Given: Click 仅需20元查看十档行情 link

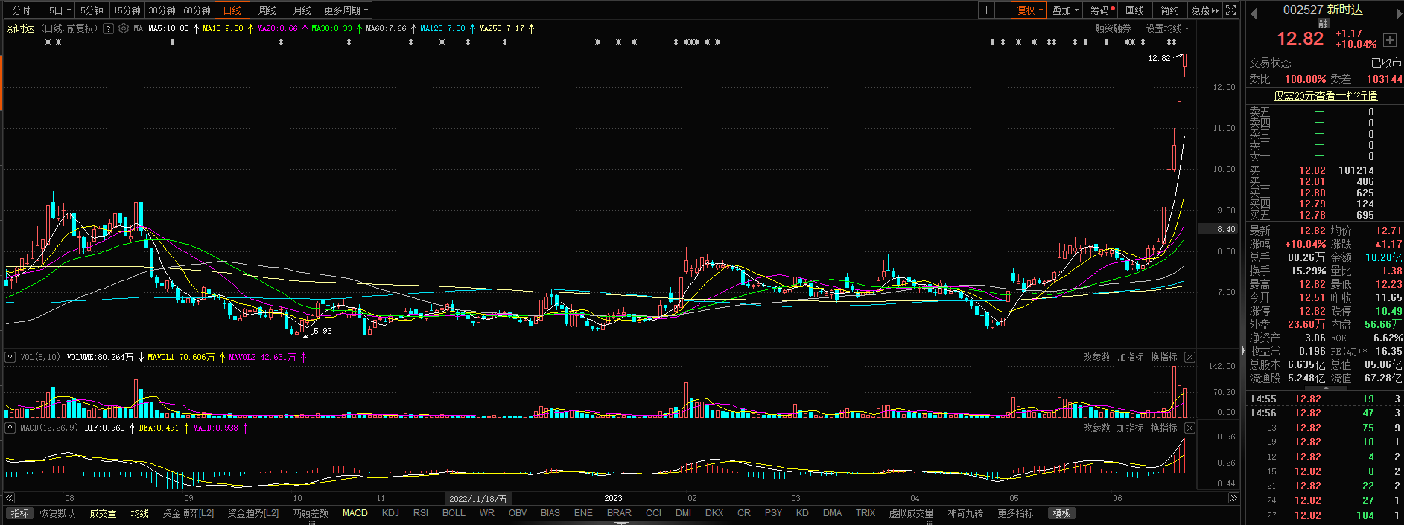Looking at the screenshot, I should pos(1325,96).
